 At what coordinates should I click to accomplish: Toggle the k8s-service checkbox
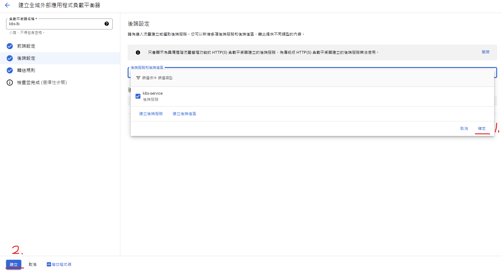click(138, 96)
